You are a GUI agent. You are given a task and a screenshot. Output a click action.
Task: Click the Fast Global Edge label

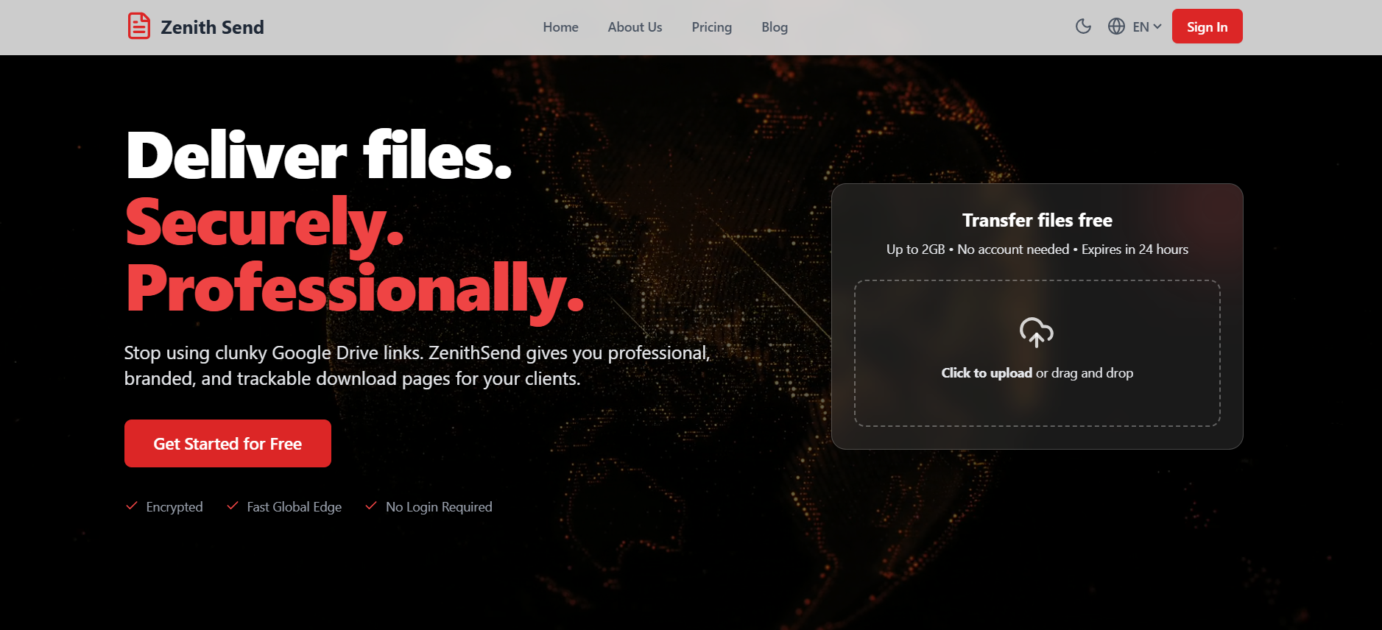click(295, 507)
